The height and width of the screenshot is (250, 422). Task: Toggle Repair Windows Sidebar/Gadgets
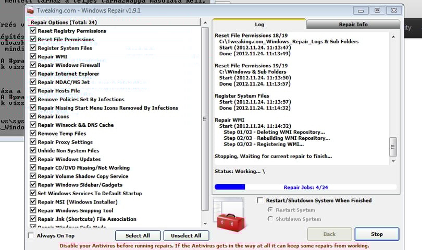point(33,184)
